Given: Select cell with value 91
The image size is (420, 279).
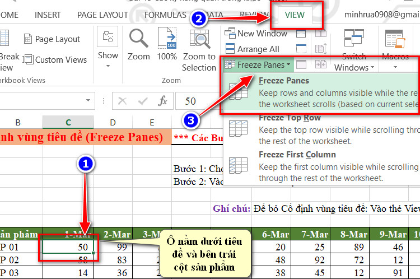Looking at the screenshot, I should (389, 273).
